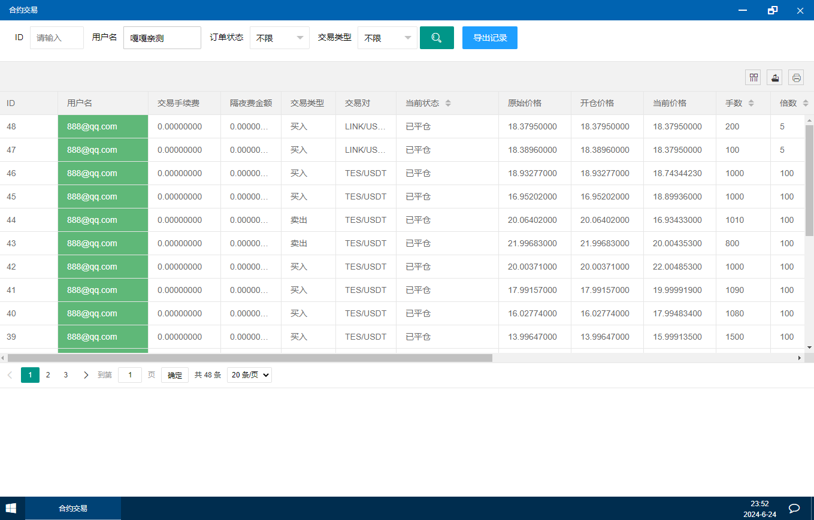Open the column filter grid icon
Viewport: 814px width, 520px height.
click(754, 77)
